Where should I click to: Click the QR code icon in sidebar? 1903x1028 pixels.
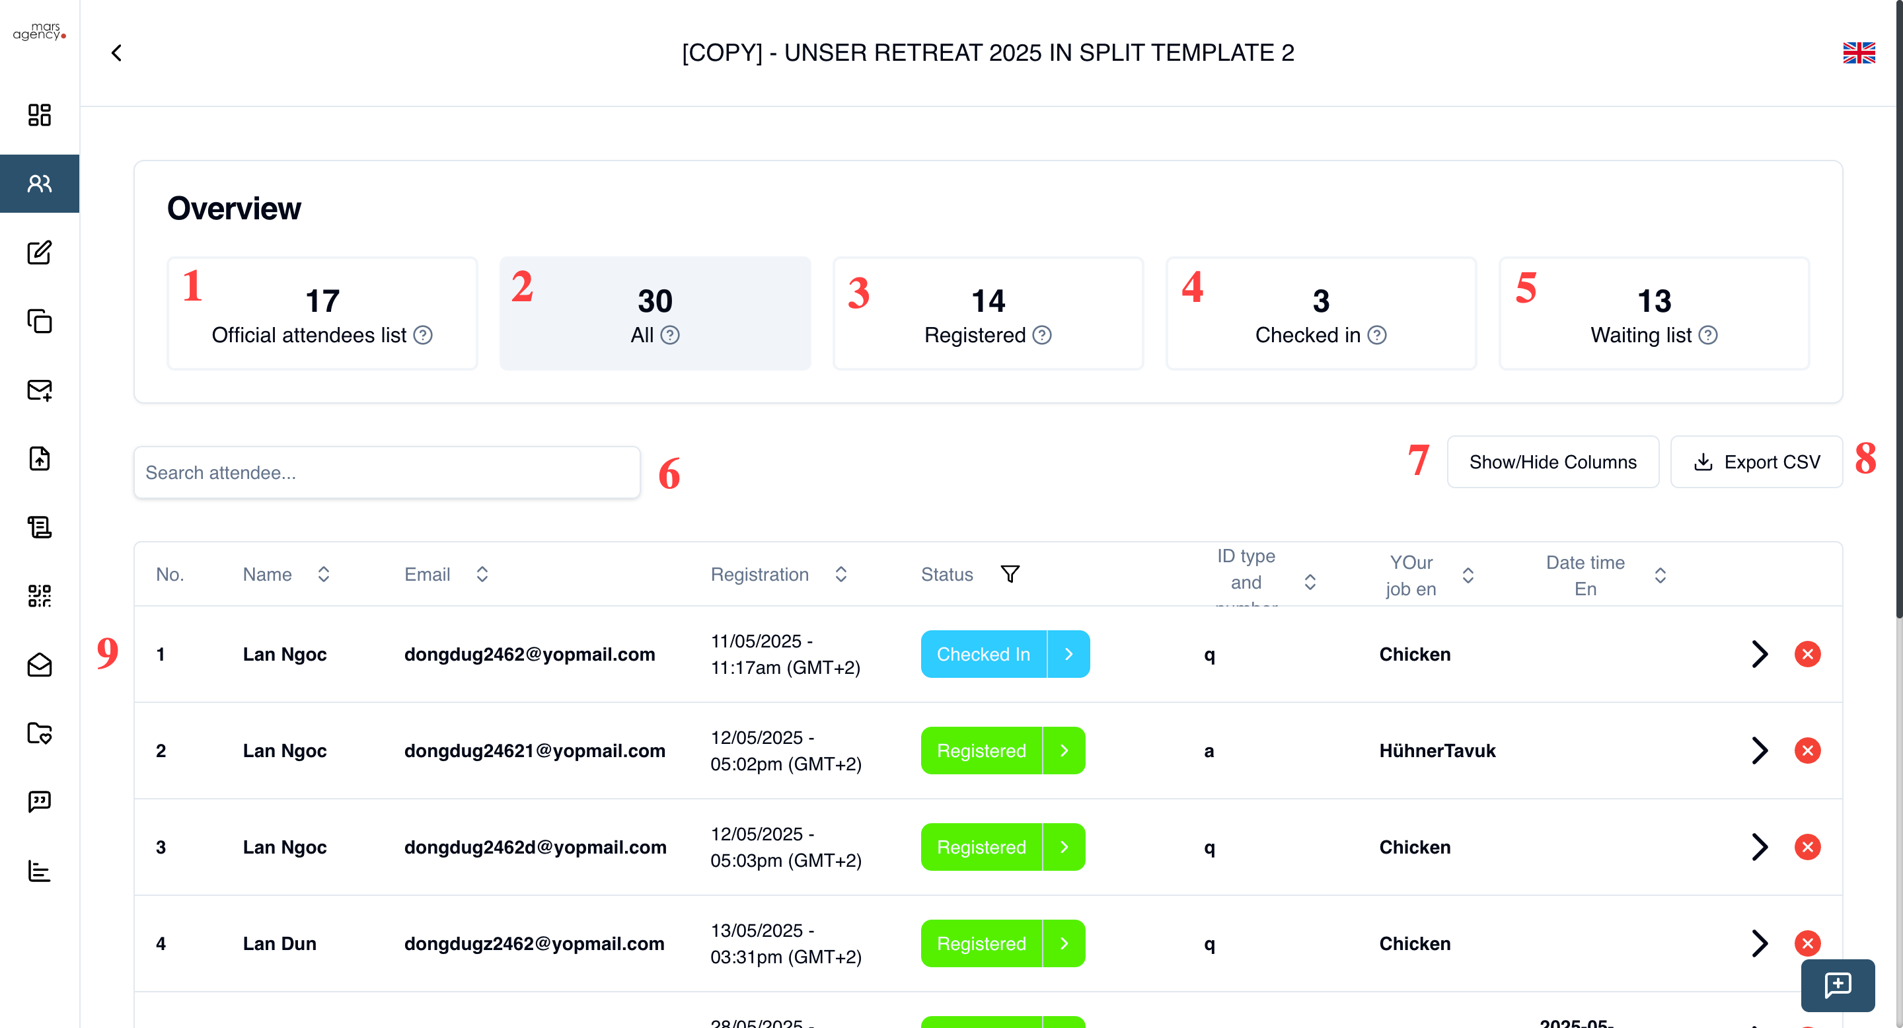(x=39, y=596)
